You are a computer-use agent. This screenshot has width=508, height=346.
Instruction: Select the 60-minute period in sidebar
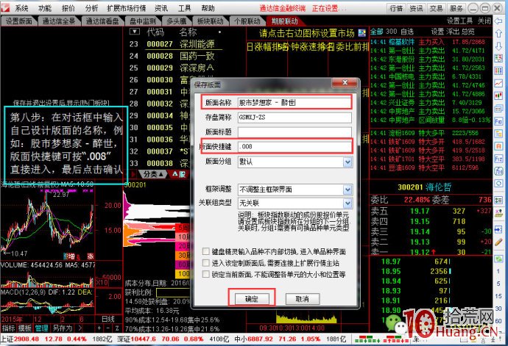[x=498, y=321]
